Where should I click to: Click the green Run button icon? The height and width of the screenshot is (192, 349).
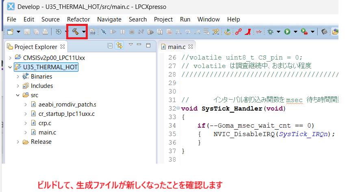(x=287, y=32)
